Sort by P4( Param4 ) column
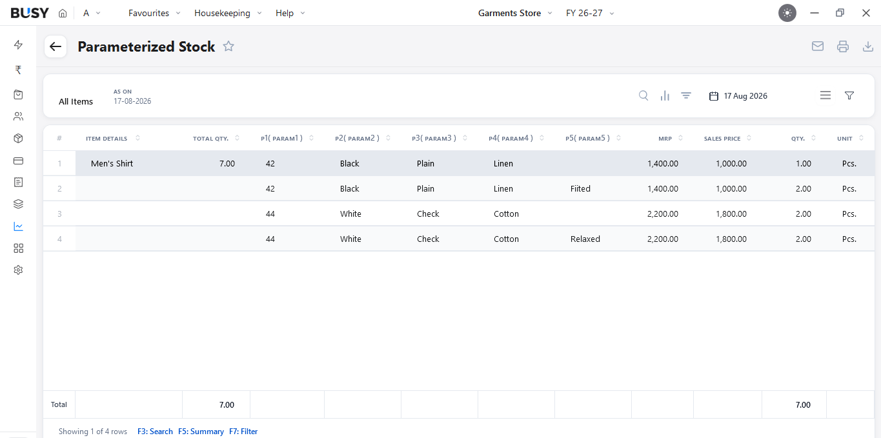The width and height of the screenshot is (881, 438). point(516,139)
